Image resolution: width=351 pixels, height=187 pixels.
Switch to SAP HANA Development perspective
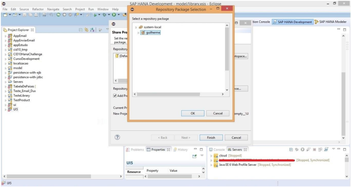pyautogui.click(x=292, y=22)
